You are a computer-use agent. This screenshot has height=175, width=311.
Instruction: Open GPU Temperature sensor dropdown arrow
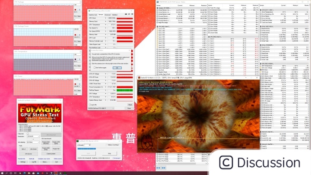coord(105,25)
